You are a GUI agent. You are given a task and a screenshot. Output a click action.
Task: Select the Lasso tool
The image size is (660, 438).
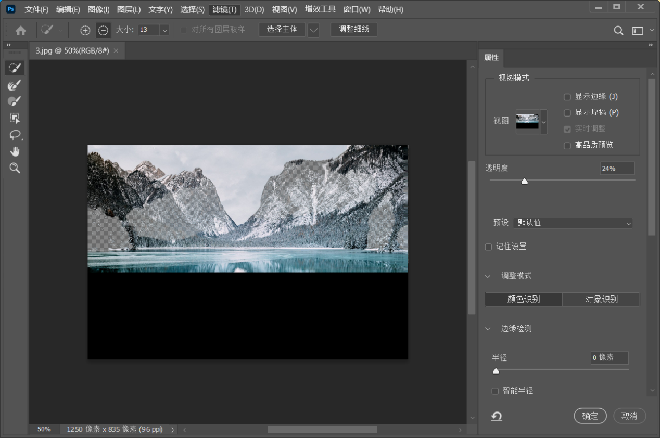(x=15, y=135)
